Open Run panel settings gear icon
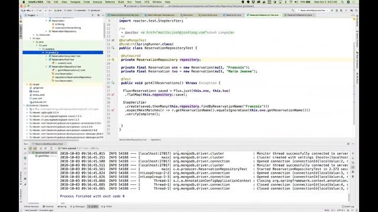This screenshot has width=378, height=212. click(x=348, y=144)
